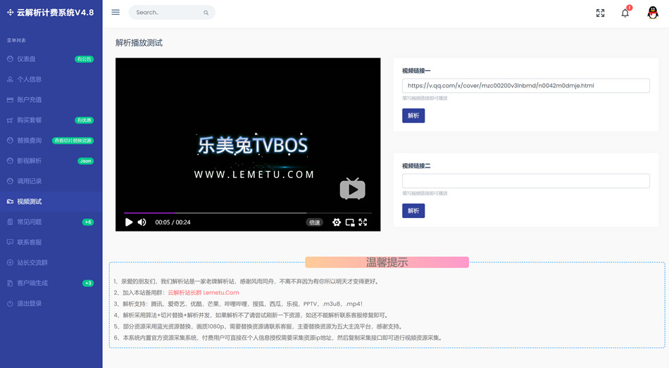Click the 仪表盘 sidebar icon
Viewport: 669px width, 368px height.
point(10,59)
